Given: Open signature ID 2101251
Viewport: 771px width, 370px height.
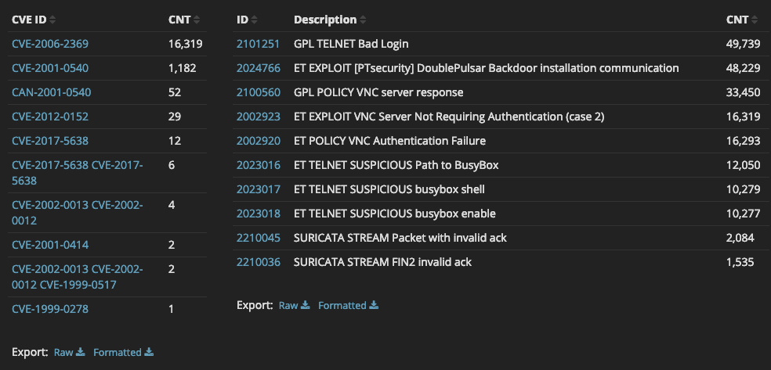Looking at the screenshot, I should pos(258,44).
